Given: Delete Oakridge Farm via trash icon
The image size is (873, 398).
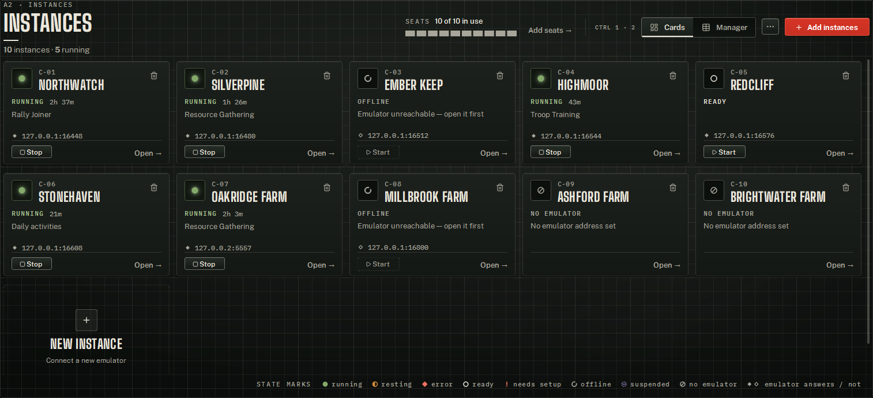Looking at the screenshot, I should [327, 187].
